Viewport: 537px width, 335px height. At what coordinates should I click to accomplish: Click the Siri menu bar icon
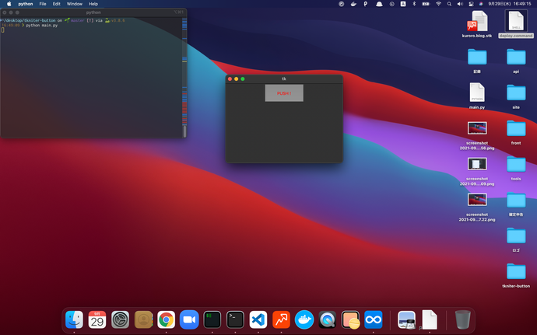tap(481, 4)
